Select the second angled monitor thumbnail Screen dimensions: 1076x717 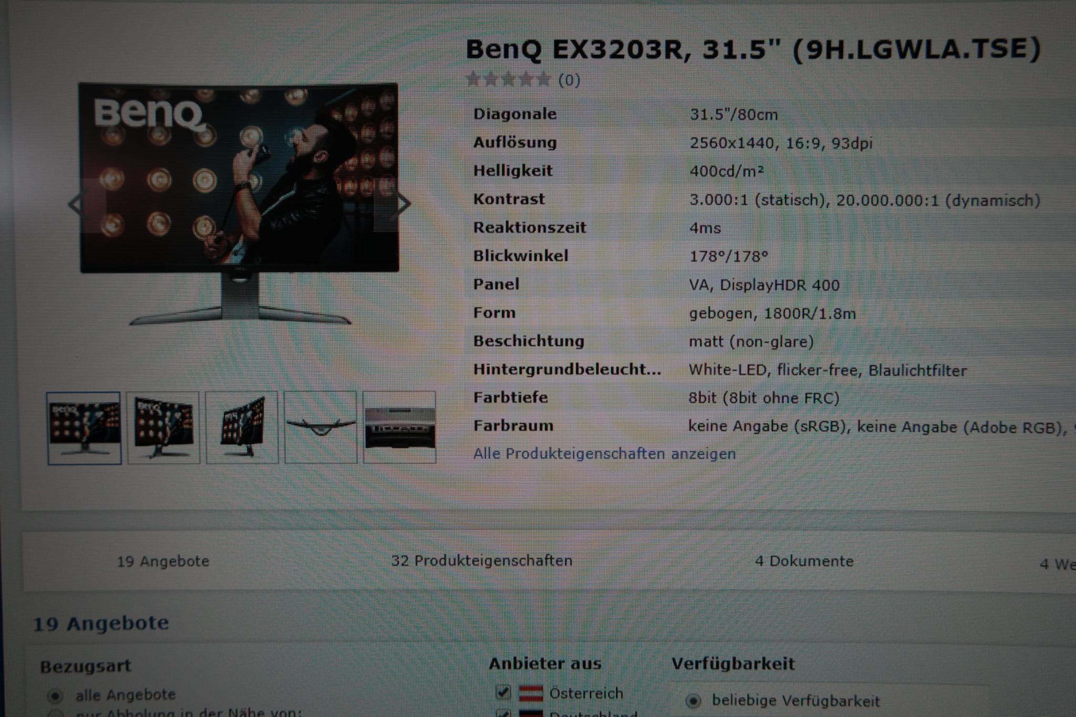pyautogui.click(x=163, y=428)
